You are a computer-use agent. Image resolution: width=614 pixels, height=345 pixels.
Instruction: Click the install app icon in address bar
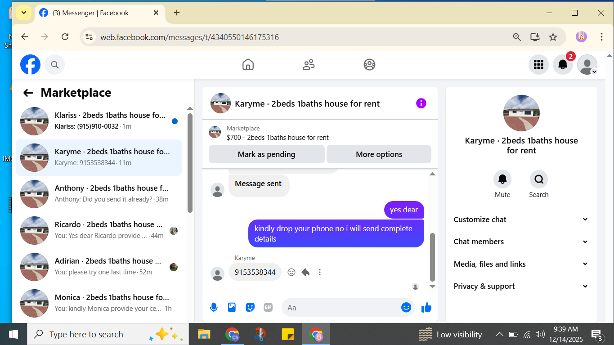(535, 37)
